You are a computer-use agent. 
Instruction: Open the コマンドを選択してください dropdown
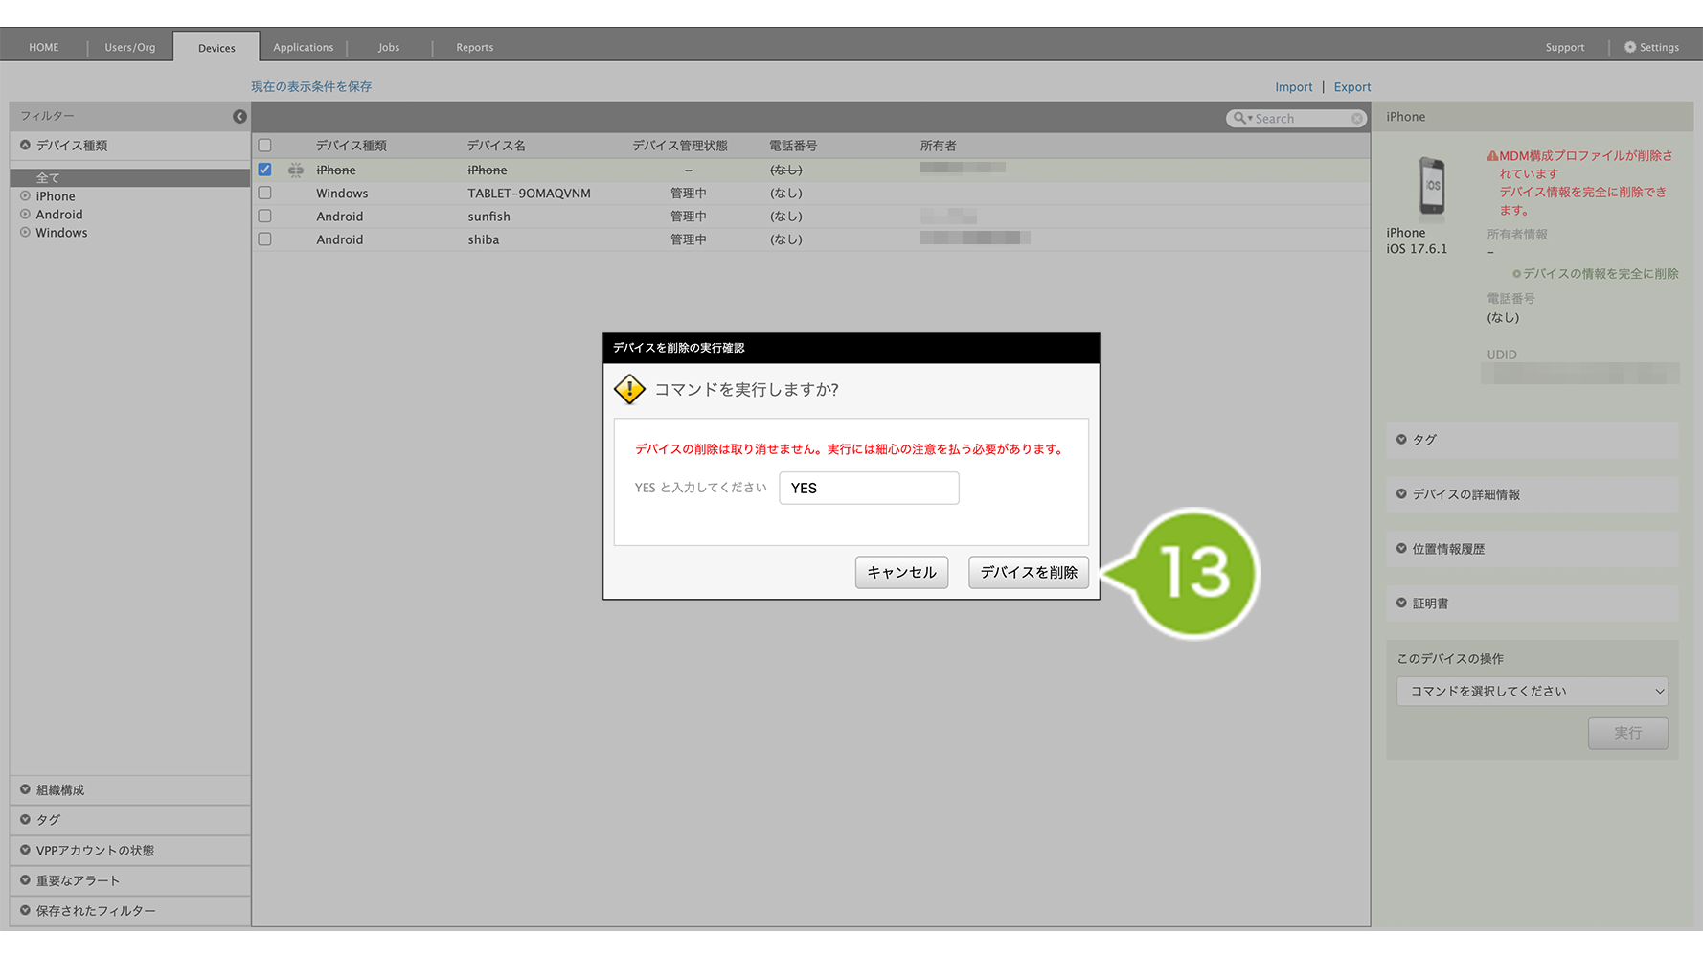coord(1533,691)
